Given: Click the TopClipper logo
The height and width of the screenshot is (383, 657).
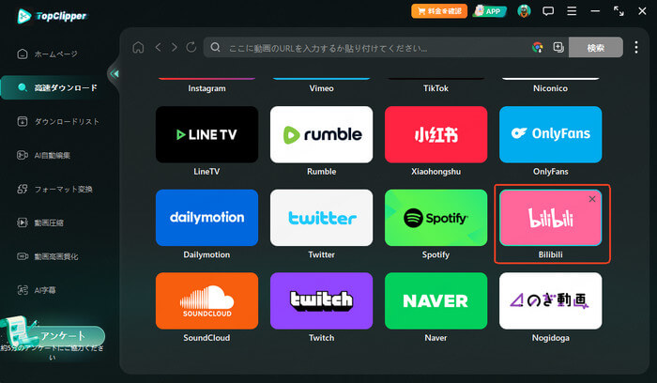Looking at the screenshot, I should pyautogui.click(x=52, y=16).
